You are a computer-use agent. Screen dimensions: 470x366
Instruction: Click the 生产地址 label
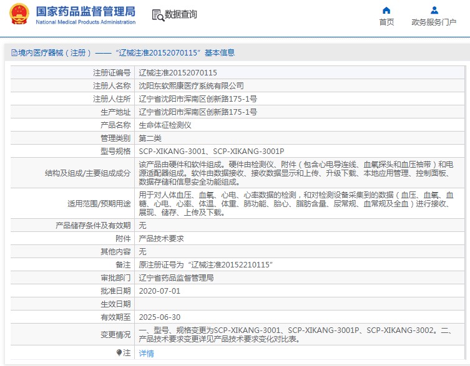point(115,112)
